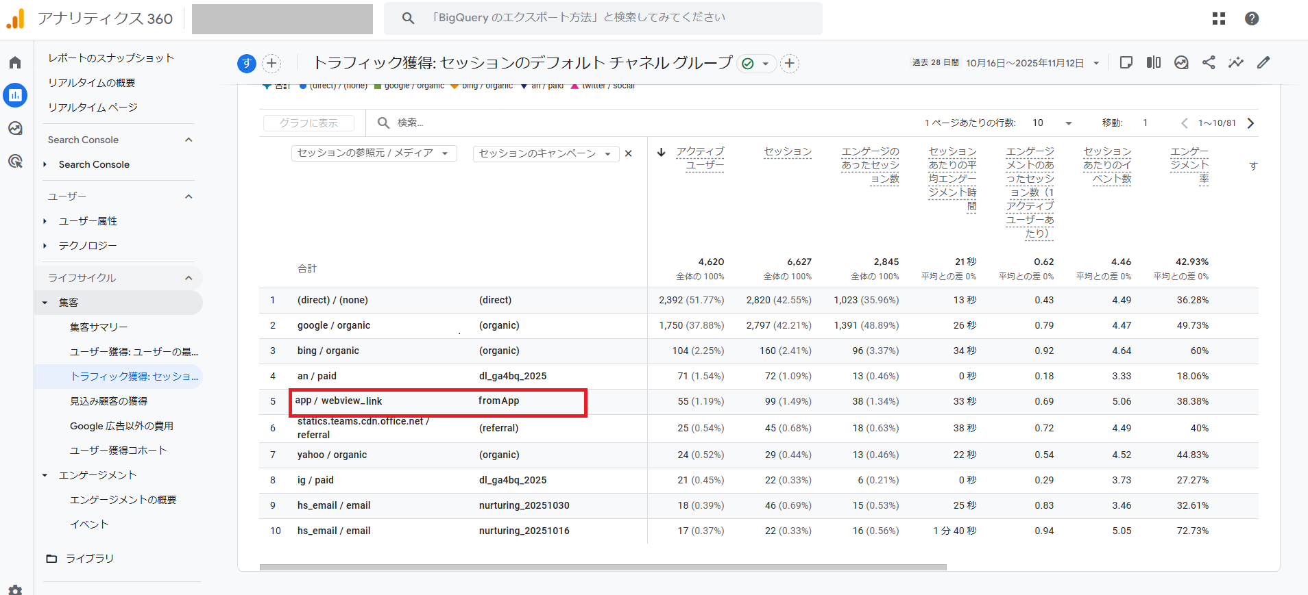
Task: Go to next page of table rows
Action: 1250,123
